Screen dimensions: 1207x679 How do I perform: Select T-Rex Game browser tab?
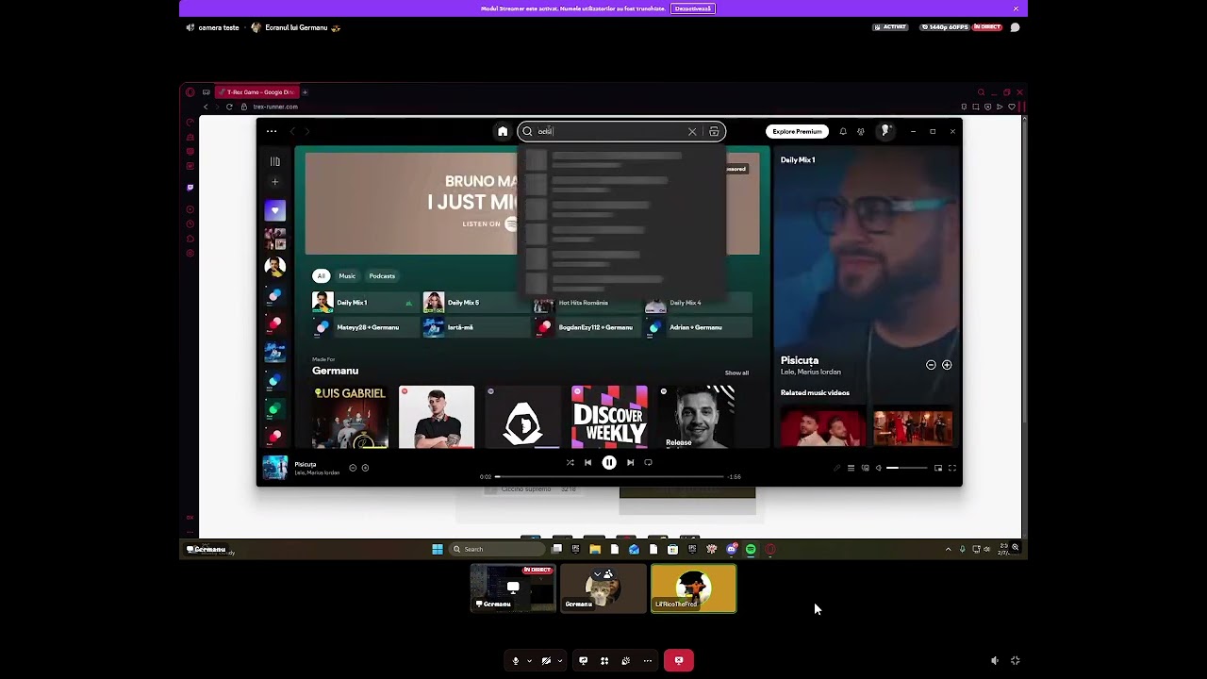point(256,92)
